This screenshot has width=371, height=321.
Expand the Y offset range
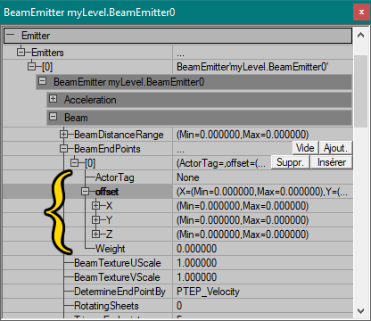(95, 220)
